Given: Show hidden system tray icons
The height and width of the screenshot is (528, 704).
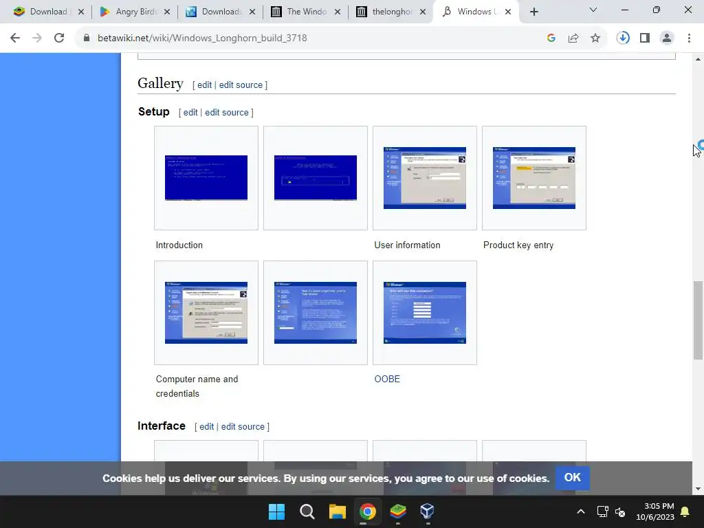Looking at the screenshot, I should click(x=580, y=511).
